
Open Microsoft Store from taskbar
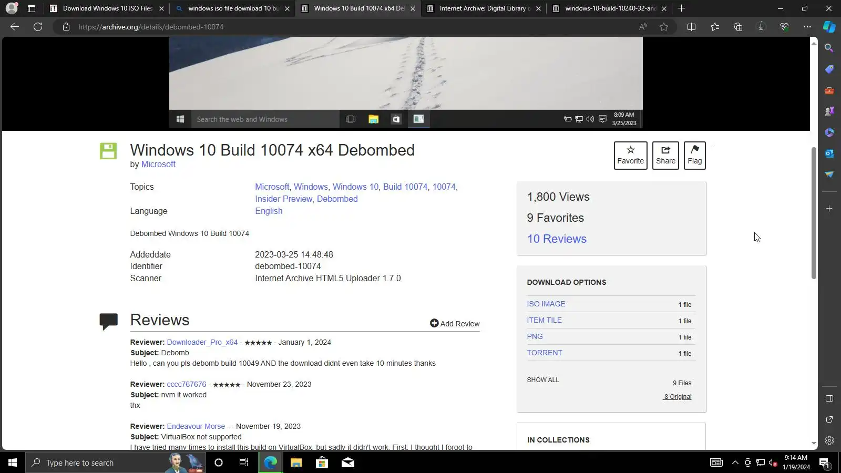[x=322, y=462]
